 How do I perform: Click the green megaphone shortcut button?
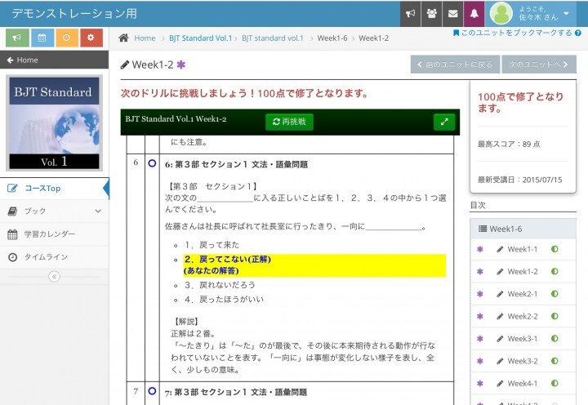16,38
